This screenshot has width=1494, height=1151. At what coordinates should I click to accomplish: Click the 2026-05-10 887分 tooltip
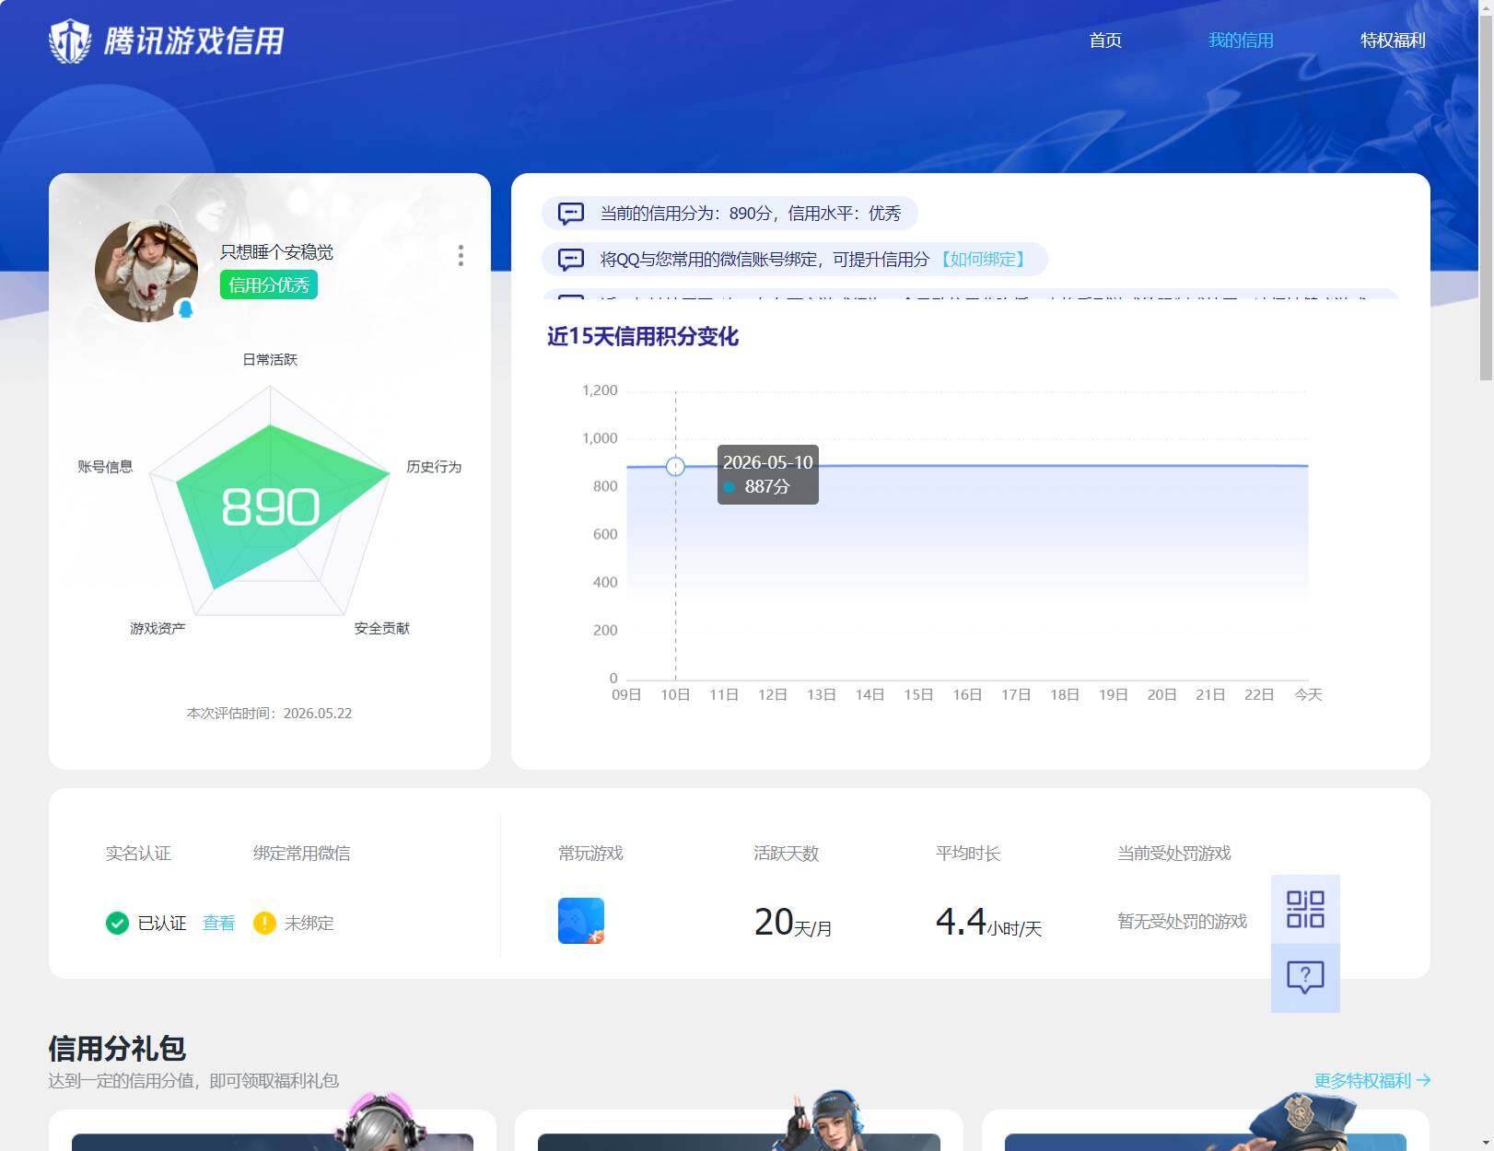[x=768, y=474]
